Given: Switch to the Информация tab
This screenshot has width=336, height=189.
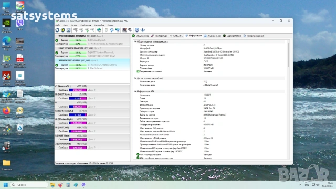Looking at the screenshot, I should point(194,36).
